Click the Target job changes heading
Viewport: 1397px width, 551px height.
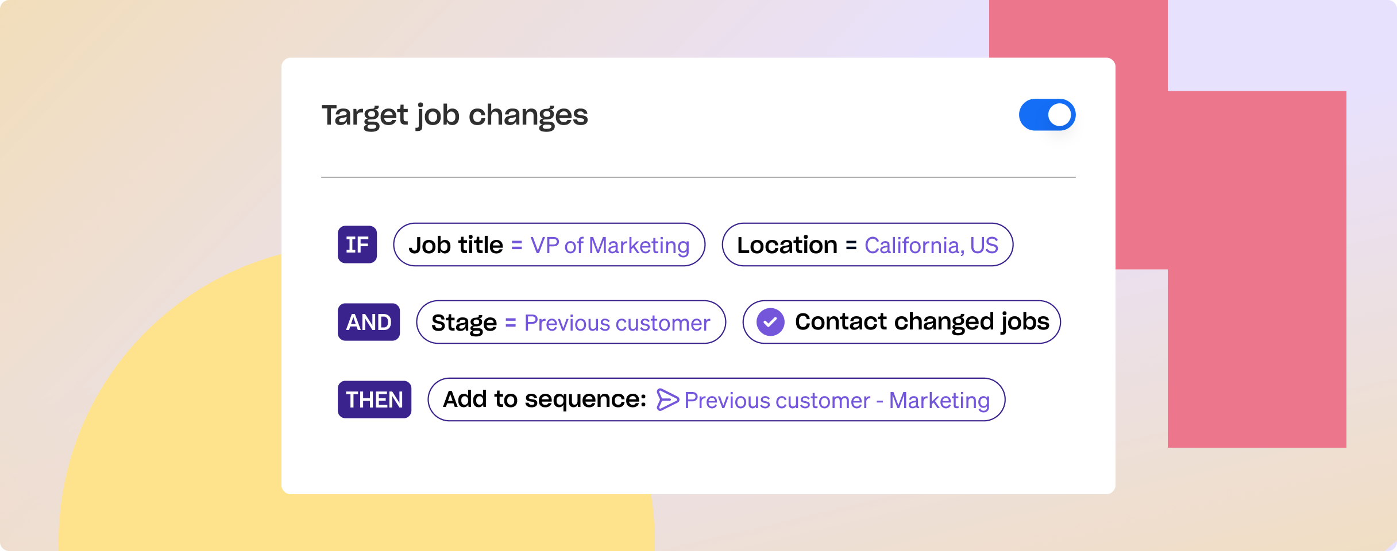[x=454, y=115]
